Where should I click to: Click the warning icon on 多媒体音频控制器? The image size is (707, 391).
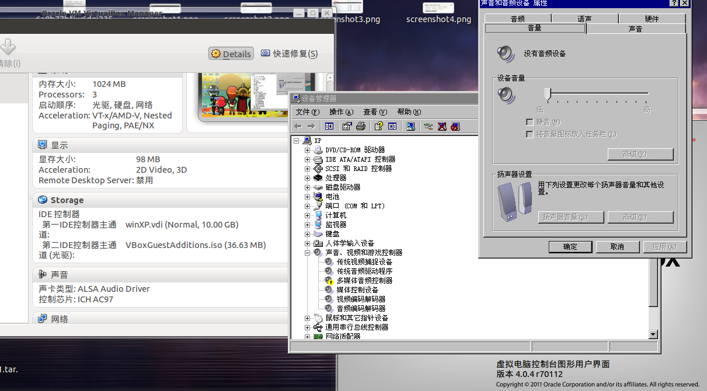pyautogui.click(x=329, y=281)
